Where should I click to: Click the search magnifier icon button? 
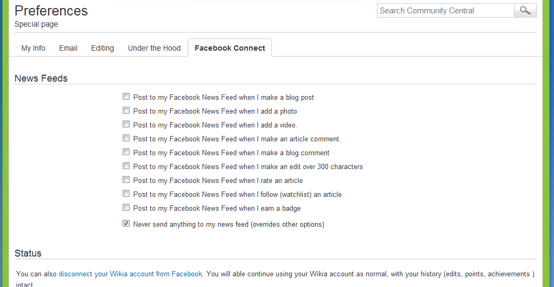click(525, 11)
